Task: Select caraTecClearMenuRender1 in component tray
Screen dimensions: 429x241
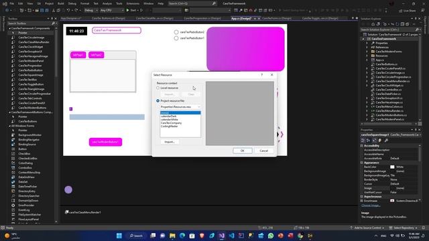Action: [83, 212]
